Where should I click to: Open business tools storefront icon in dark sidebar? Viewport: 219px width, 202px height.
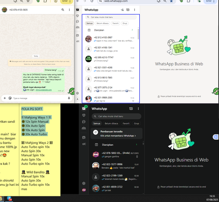pyautogui.click(x=84, y=138)
